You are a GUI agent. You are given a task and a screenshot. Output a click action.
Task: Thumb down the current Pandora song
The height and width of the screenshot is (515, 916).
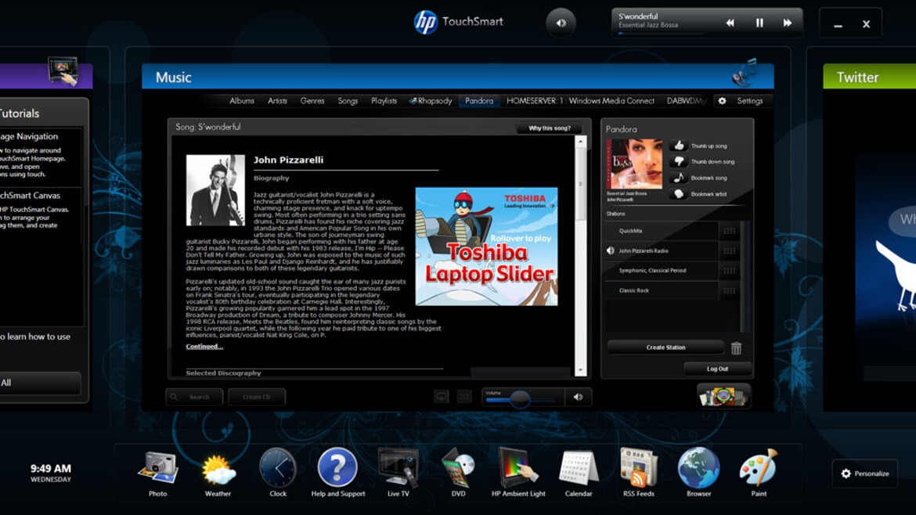click(678, 161)
